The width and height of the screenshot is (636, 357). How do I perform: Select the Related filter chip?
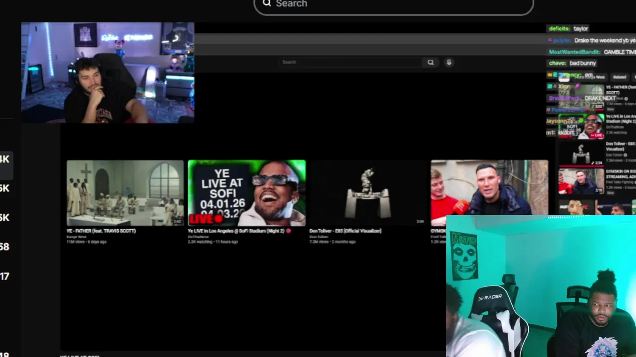coord(619,77)
